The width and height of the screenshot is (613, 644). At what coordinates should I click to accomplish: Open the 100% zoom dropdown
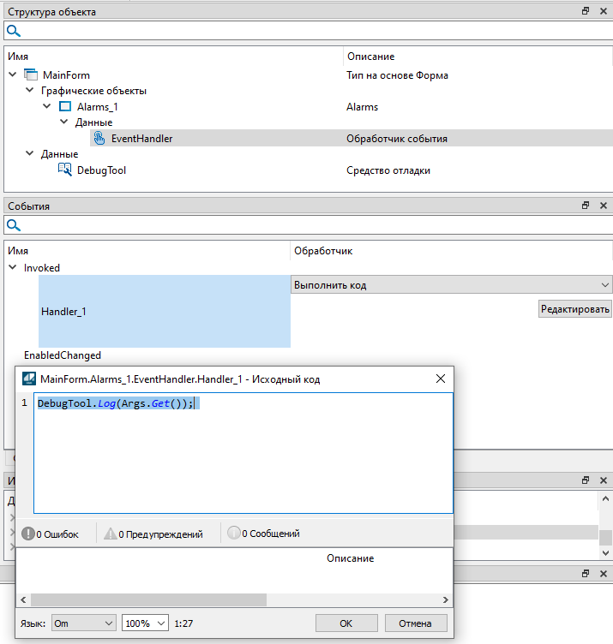tap(145, 623)
